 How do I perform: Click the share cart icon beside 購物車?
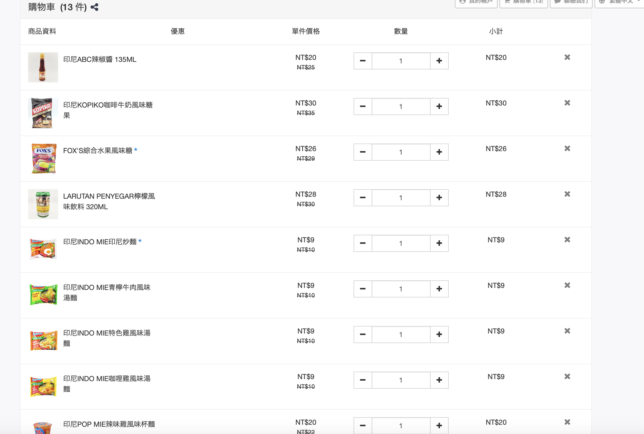pos(95,7)
